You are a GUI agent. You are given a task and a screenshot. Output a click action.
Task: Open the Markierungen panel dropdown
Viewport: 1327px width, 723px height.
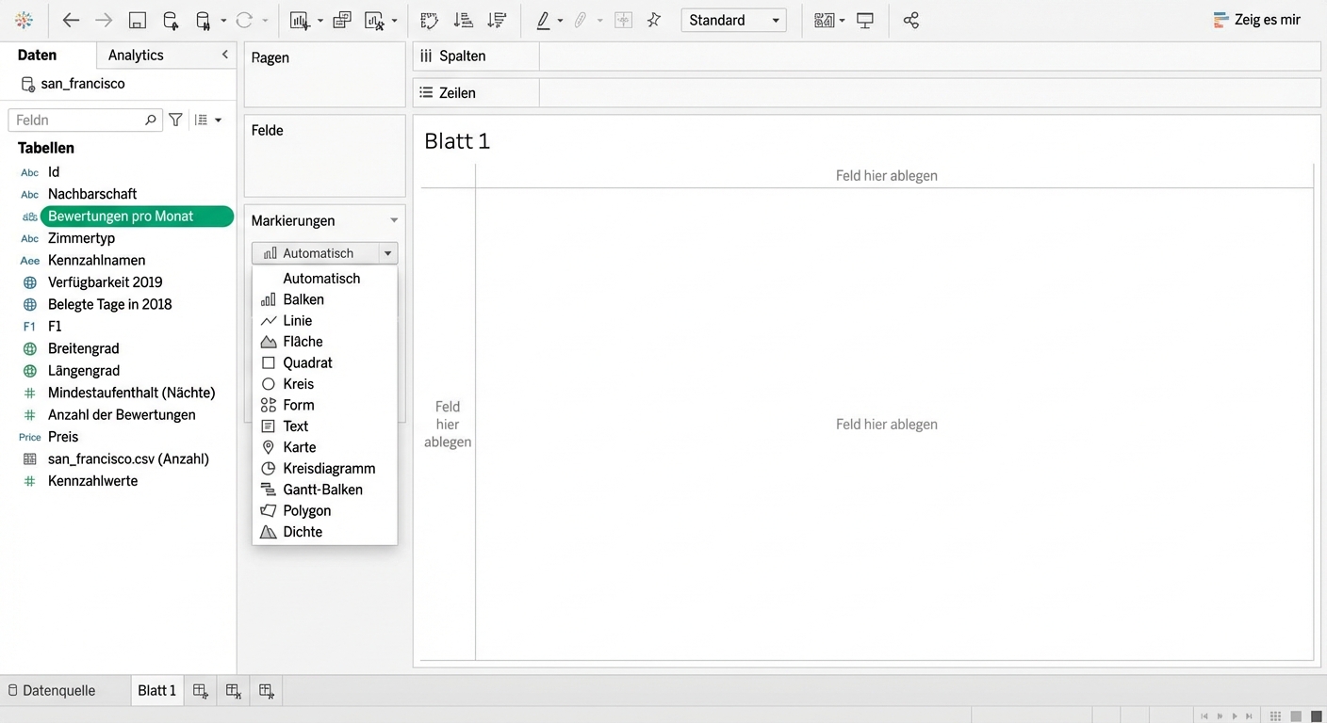click(x=392, y=220)
